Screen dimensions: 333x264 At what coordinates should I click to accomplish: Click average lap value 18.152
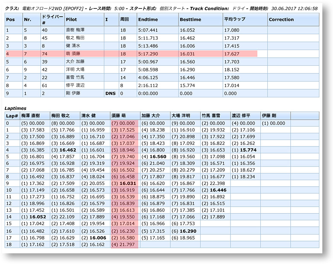pyautogui.click(x=232, y=70)
